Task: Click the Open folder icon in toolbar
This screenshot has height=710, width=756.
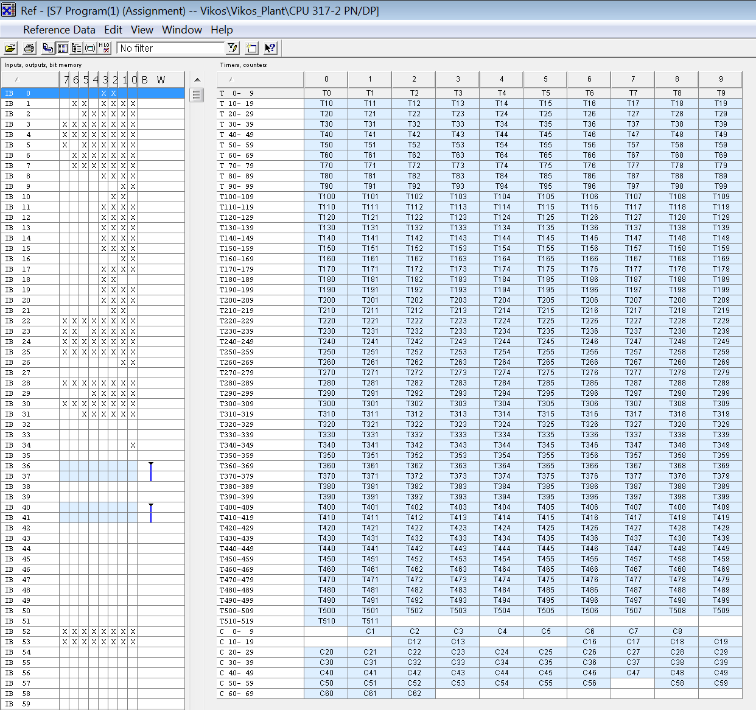Action: 10,48
